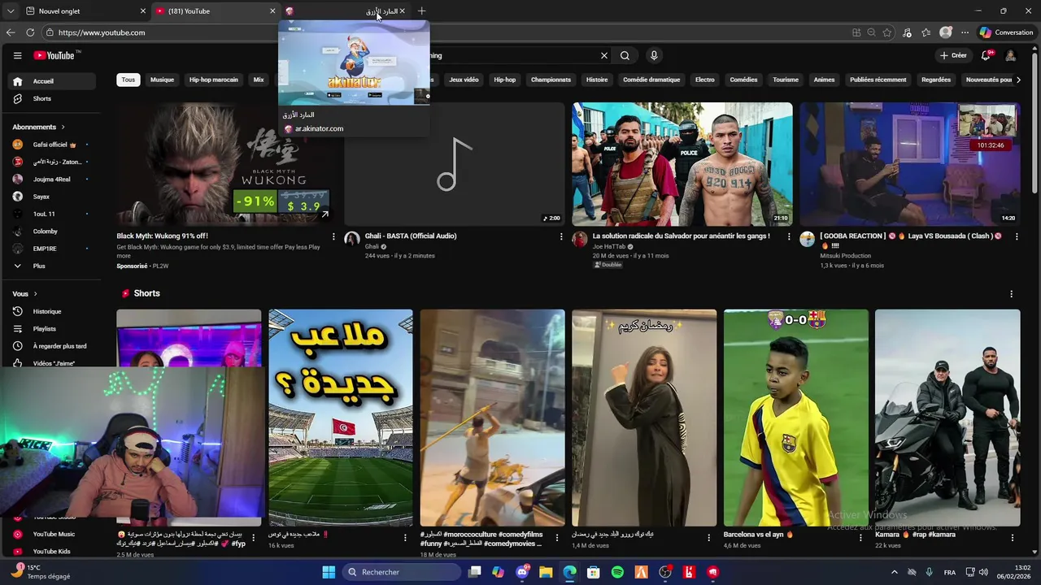Show next filter chips with arrow
The image size is (1041, 585).
(1018, 80)
